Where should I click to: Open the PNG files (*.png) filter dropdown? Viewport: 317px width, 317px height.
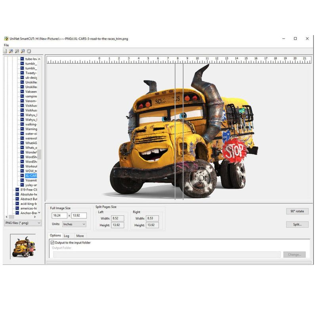point(22,223)
